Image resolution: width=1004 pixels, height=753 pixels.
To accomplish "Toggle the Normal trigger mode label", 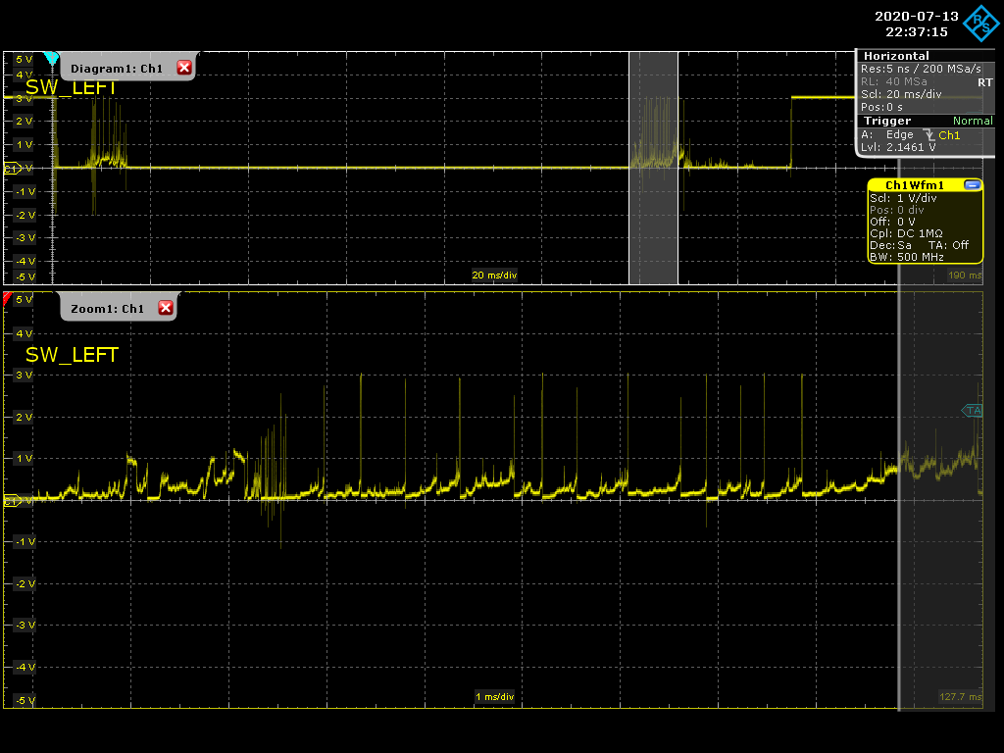I will (972, 121).
